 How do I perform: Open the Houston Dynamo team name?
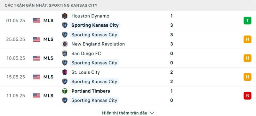tap(90, 16)
